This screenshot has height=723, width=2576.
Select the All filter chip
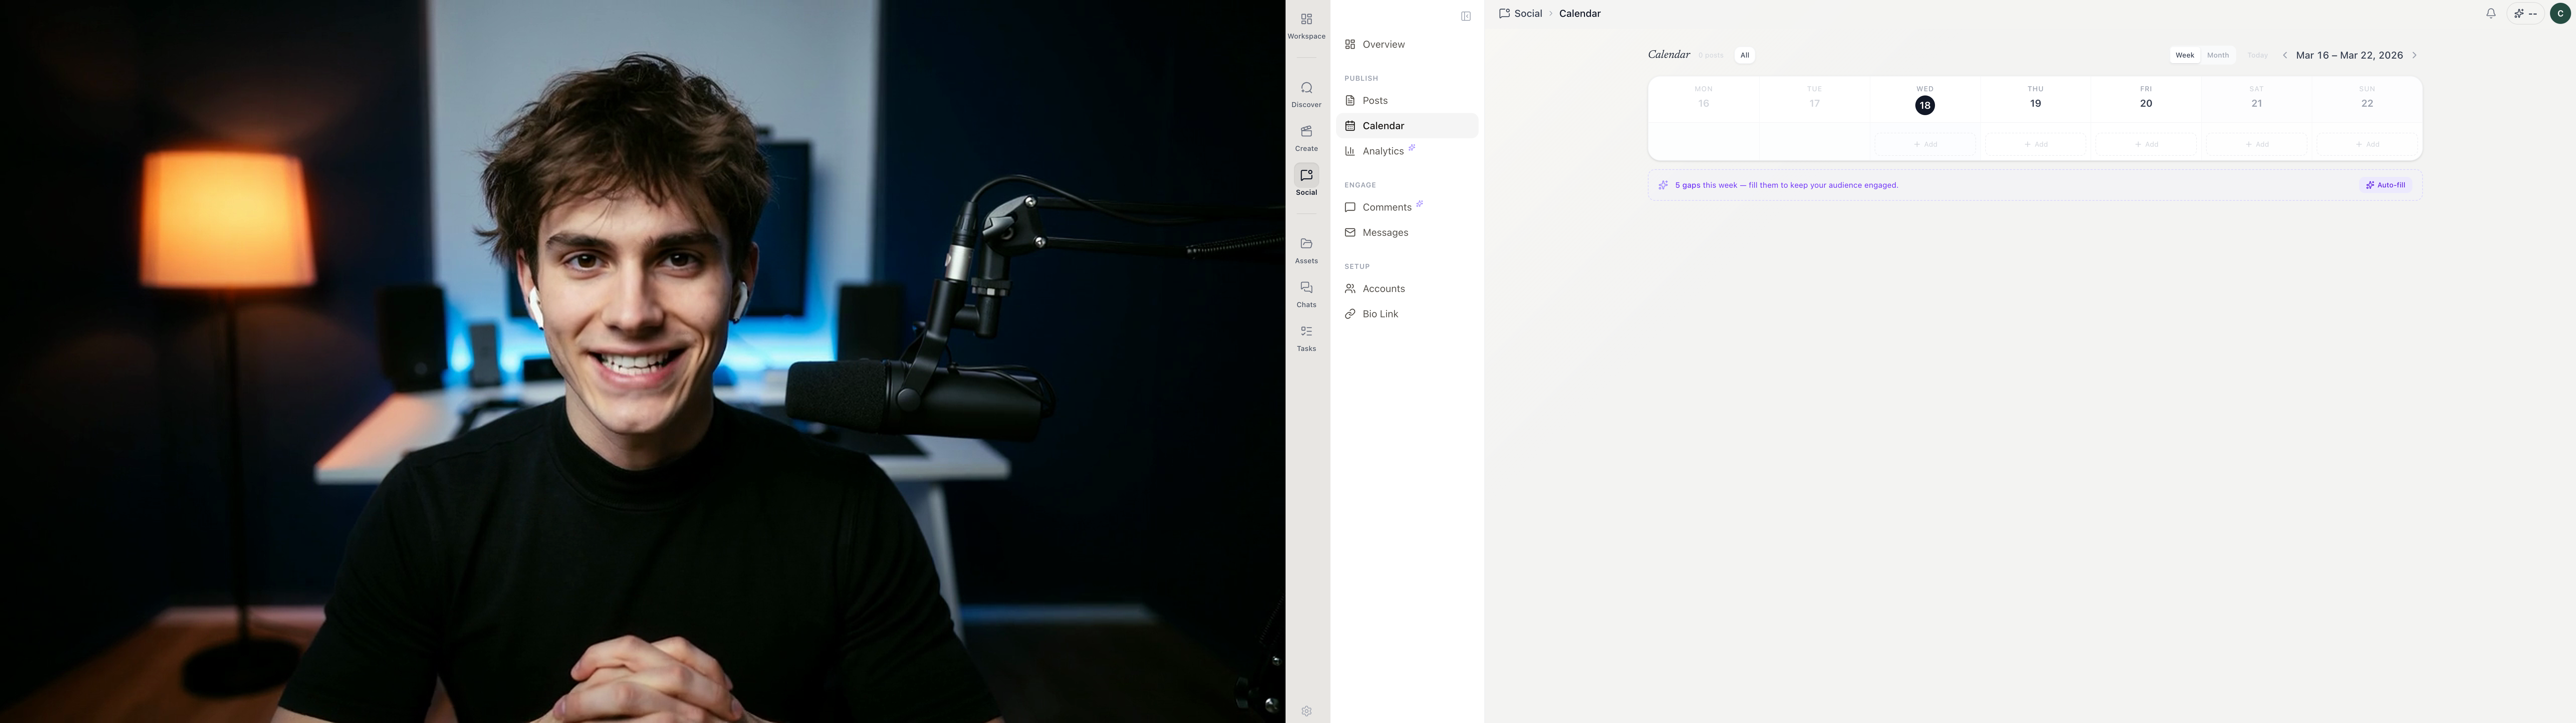pyautogui.click(x=1745, y=55)
